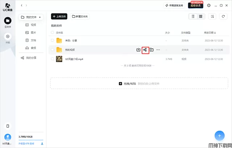Switch to list view layout

pyautogui.click(x=193, y=17)
